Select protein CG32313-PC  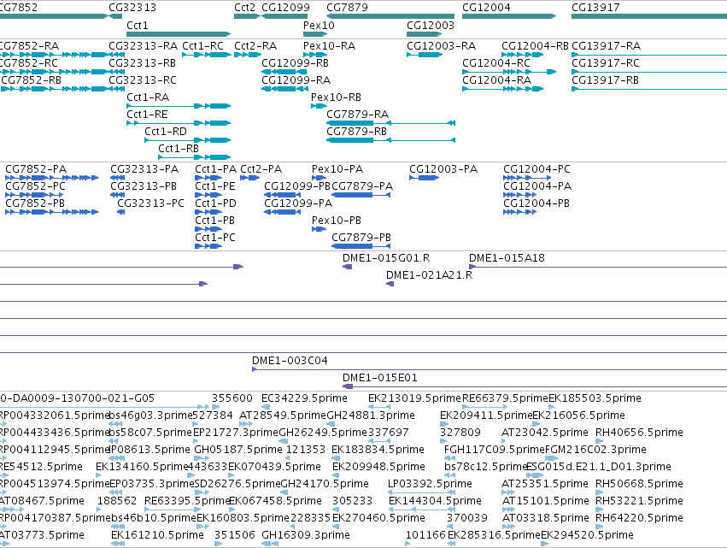pyautogui.click(x=121, y=213)
